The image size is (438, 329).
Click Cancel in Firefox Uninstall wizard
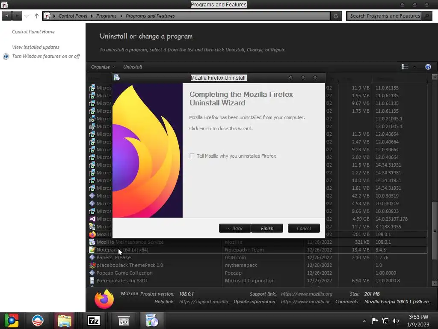(x=304, y=228)
